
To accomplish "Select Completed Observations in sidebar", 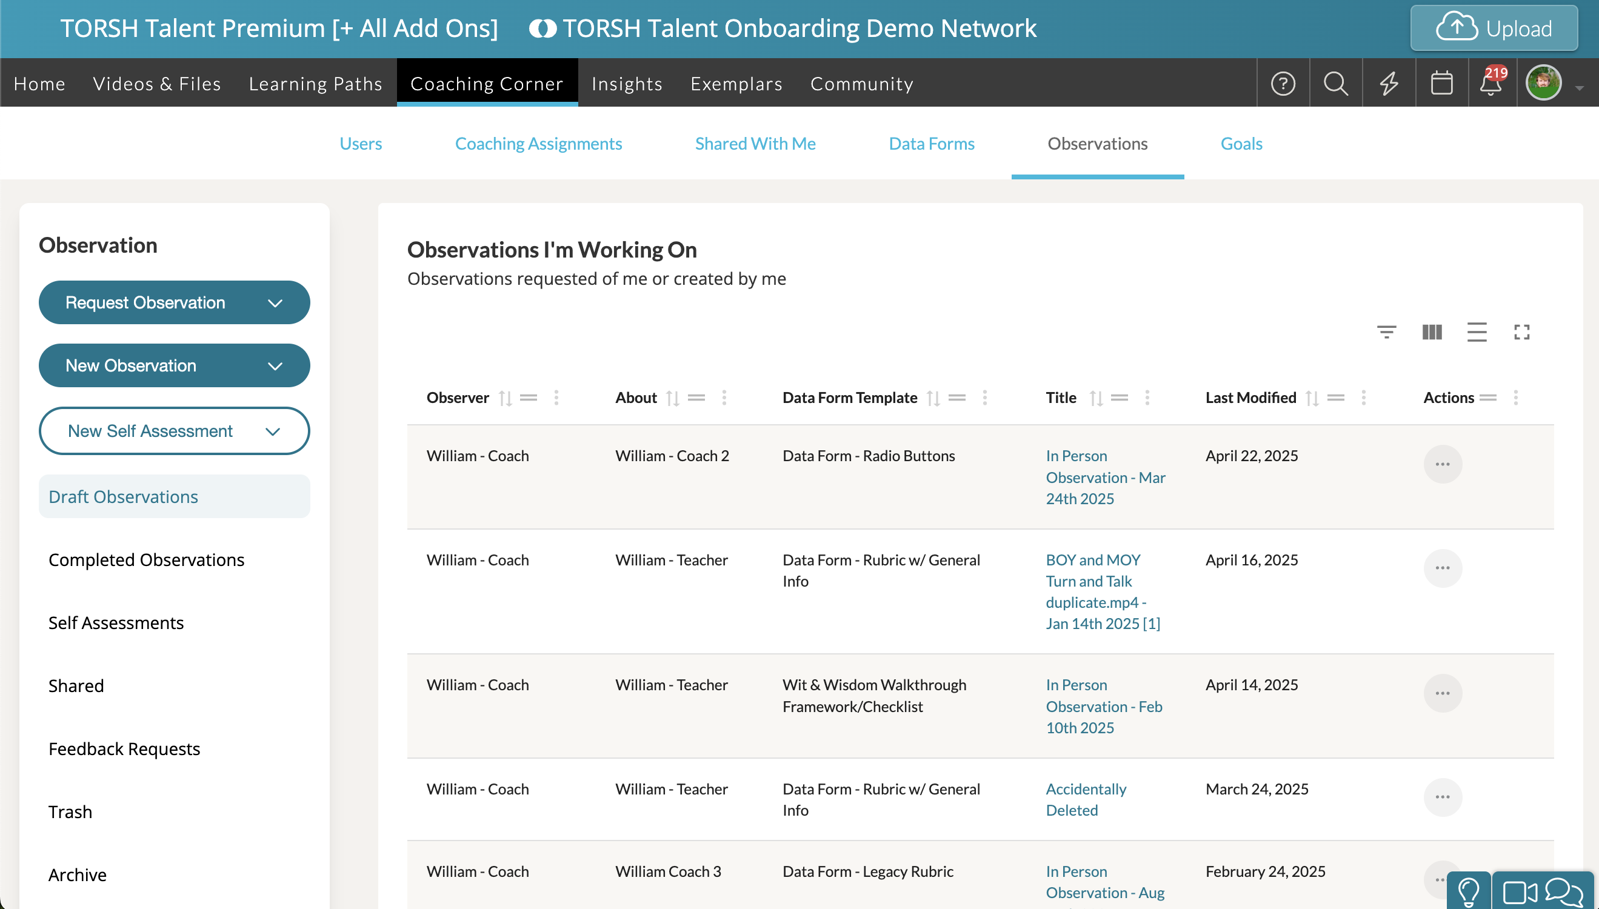I will (x=146, y=559).
